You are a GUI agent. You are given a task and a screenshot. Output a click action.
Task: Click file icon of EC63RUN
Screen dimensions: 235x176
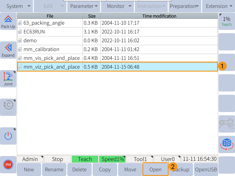coord(20,32)
